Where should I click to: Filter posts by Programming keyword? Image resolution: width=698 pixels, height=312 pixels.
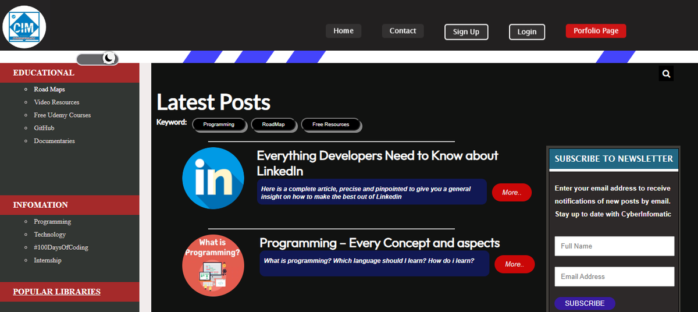point(219,125)
